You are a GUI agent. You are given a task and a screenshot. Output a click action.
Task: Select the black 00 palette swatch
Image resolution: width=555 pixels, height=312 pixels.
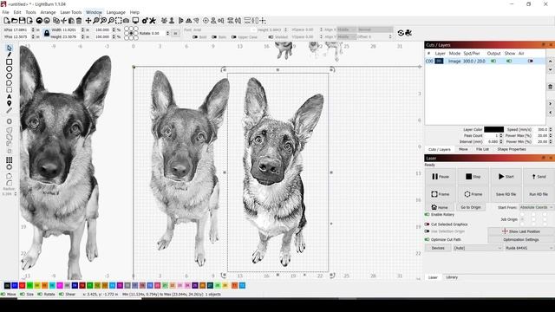click(8, 285)
